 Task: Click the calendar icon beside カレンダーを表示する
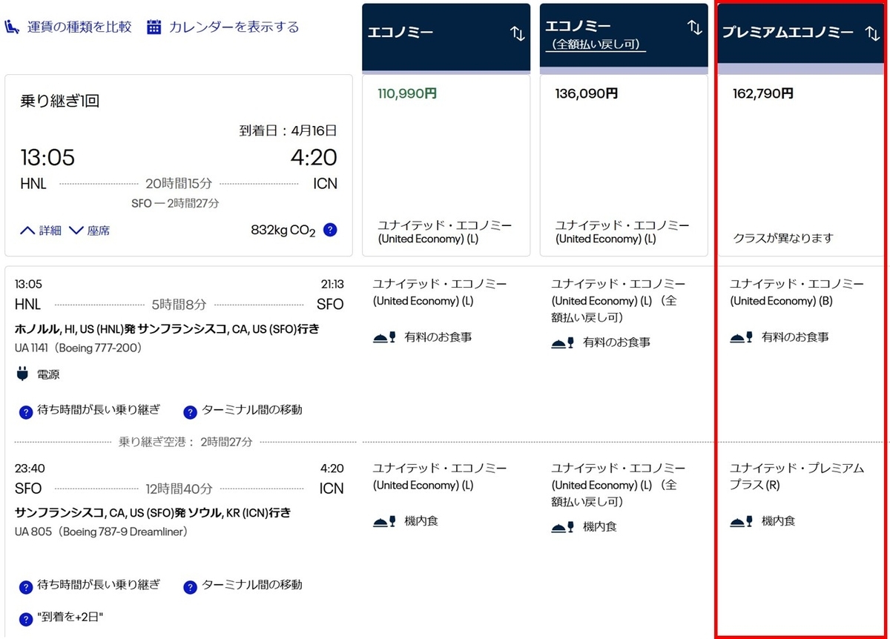pos(154,27)
